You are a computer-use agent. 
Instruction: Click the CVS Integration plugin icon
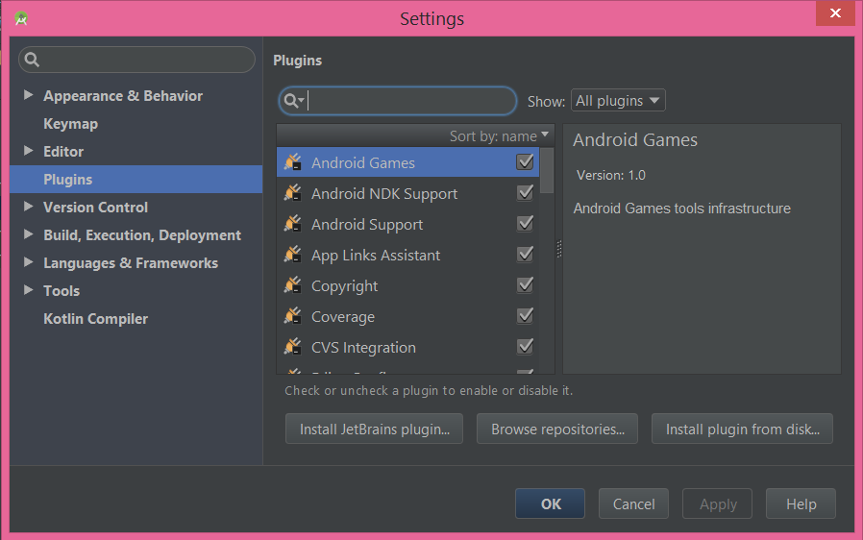click(293, 347)
